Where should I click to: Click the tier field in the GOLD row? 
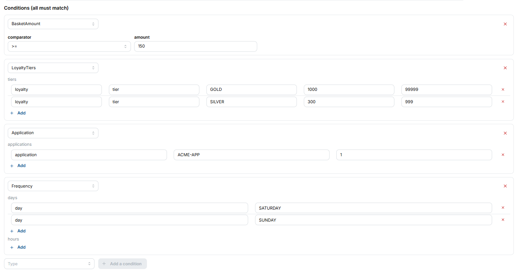point(154,90)
